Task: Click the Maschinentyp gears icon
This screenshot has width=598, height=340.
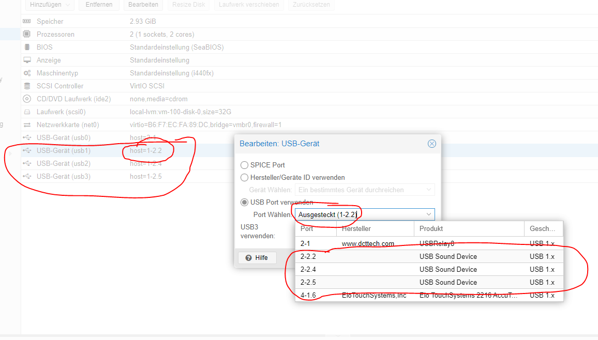Action: [x=27, y=73]
